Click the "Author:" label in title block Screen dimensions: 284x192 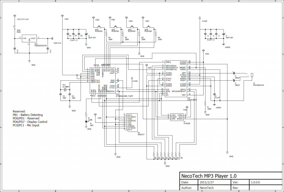point(187,188)
